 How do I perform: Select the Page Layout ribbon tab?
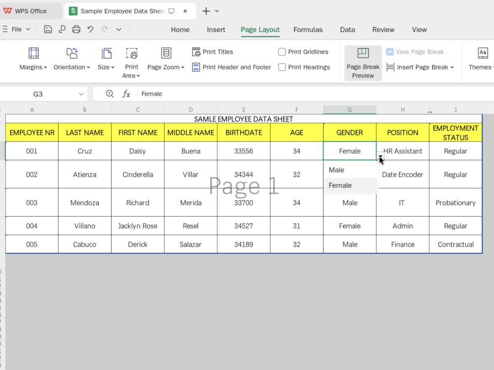coord(260,30)
